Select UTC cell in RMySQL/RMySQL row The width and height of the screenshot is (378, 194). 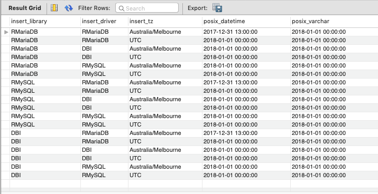pyautogui.click(x=165, y=124)
